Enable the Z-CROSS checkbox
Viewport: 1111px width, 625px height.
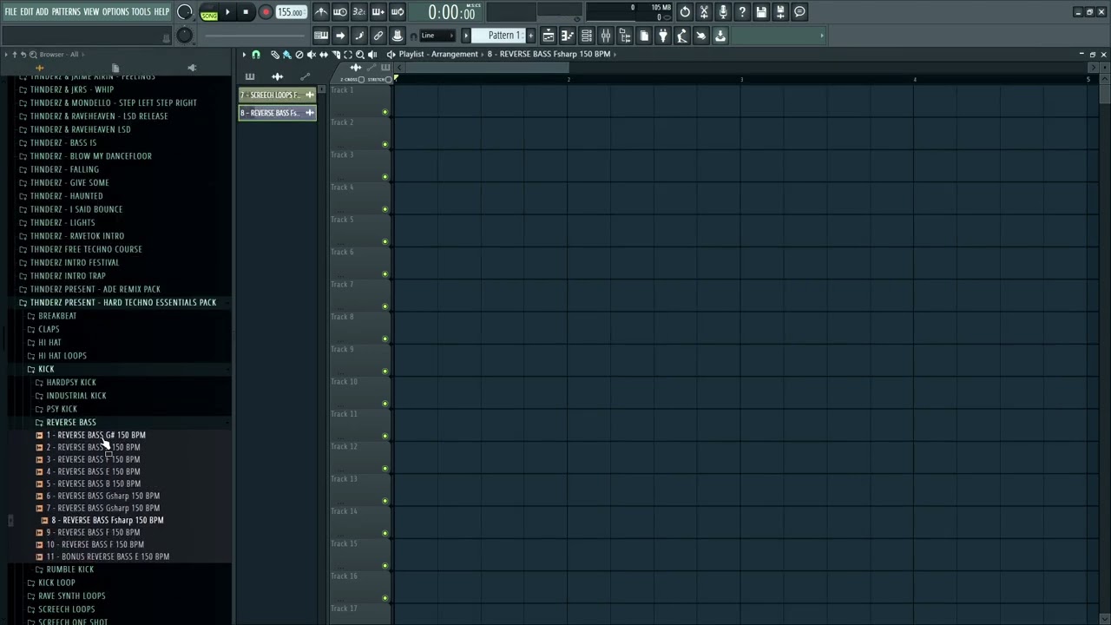[362, 79]
